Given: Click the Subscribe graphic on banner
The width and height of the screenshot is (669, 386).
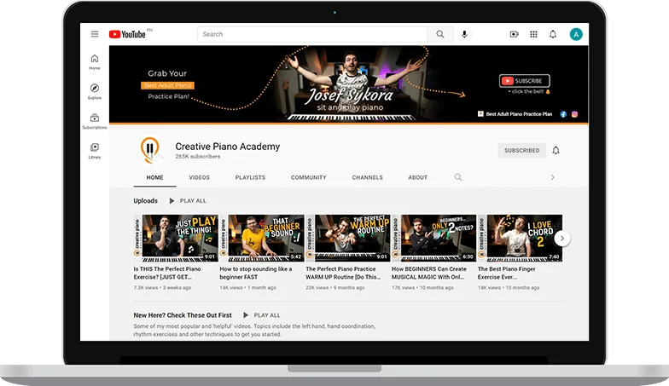Looking at the screenshot, I should click(x=524, y=80).
